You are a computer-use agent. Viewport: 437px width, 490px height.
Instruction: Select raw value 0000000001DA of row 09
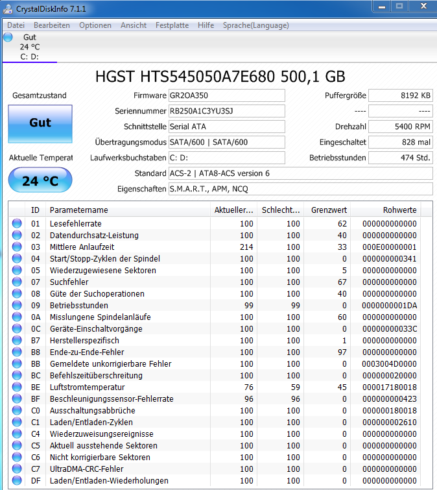(390, 306)
